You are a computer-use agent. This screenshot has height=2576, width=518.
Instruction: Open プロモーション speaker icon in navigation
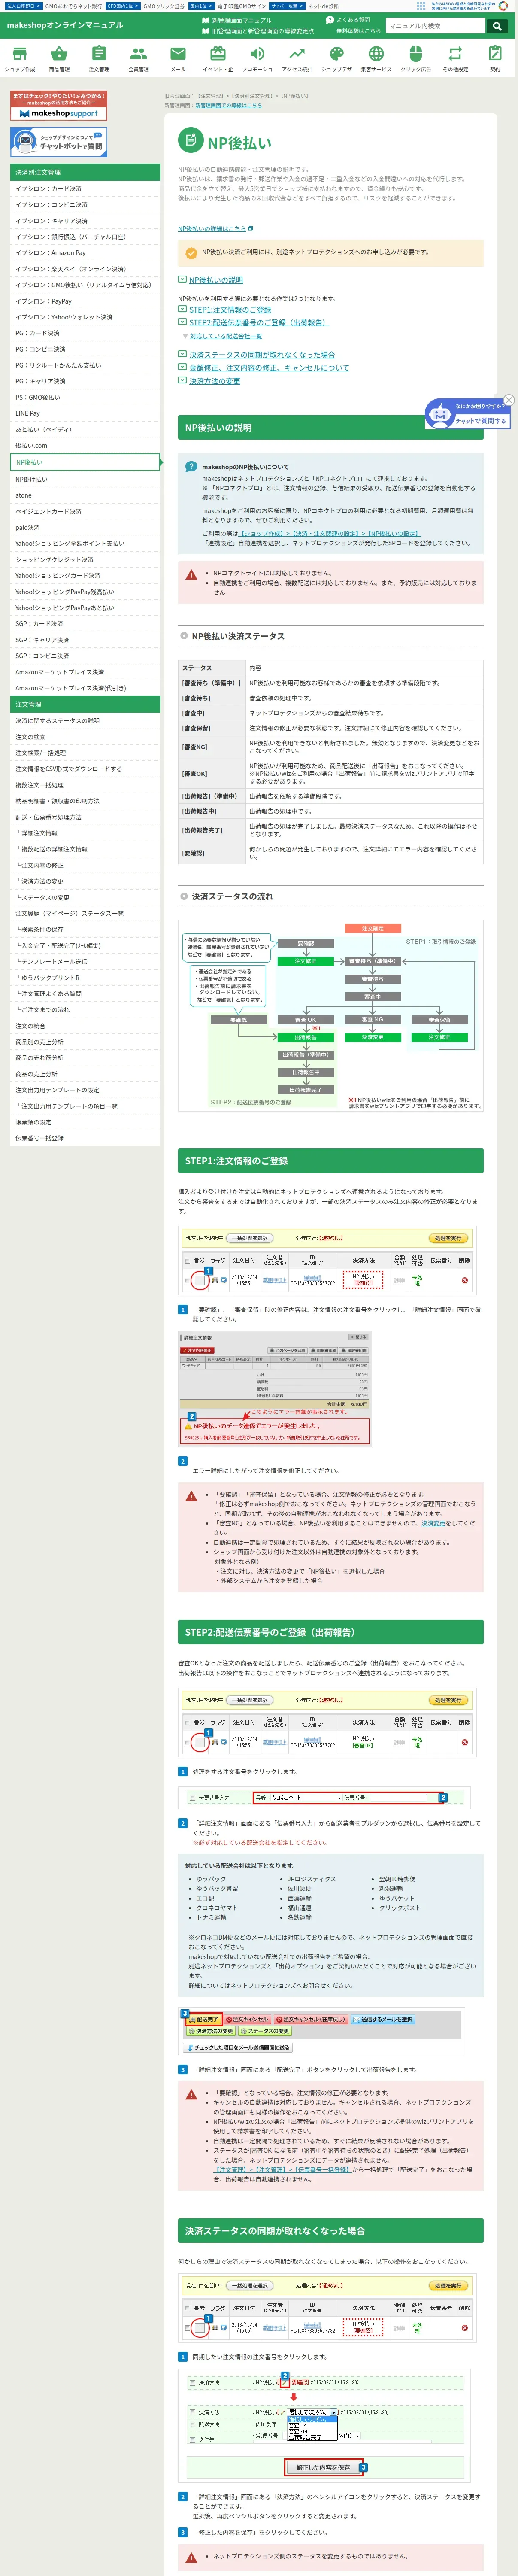tap(257, 53)
